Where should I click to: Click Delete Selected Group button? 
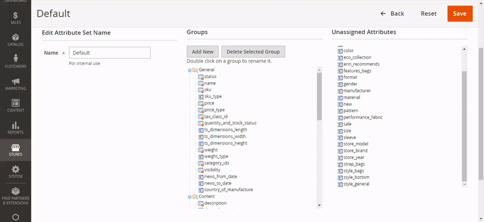[x=253, y=52]
